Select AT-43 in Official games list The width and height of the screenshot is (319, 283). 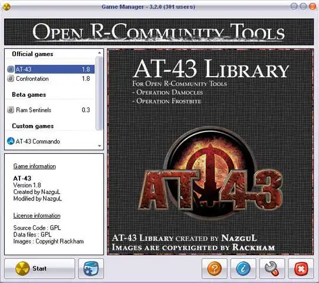(x=51, y=69)
